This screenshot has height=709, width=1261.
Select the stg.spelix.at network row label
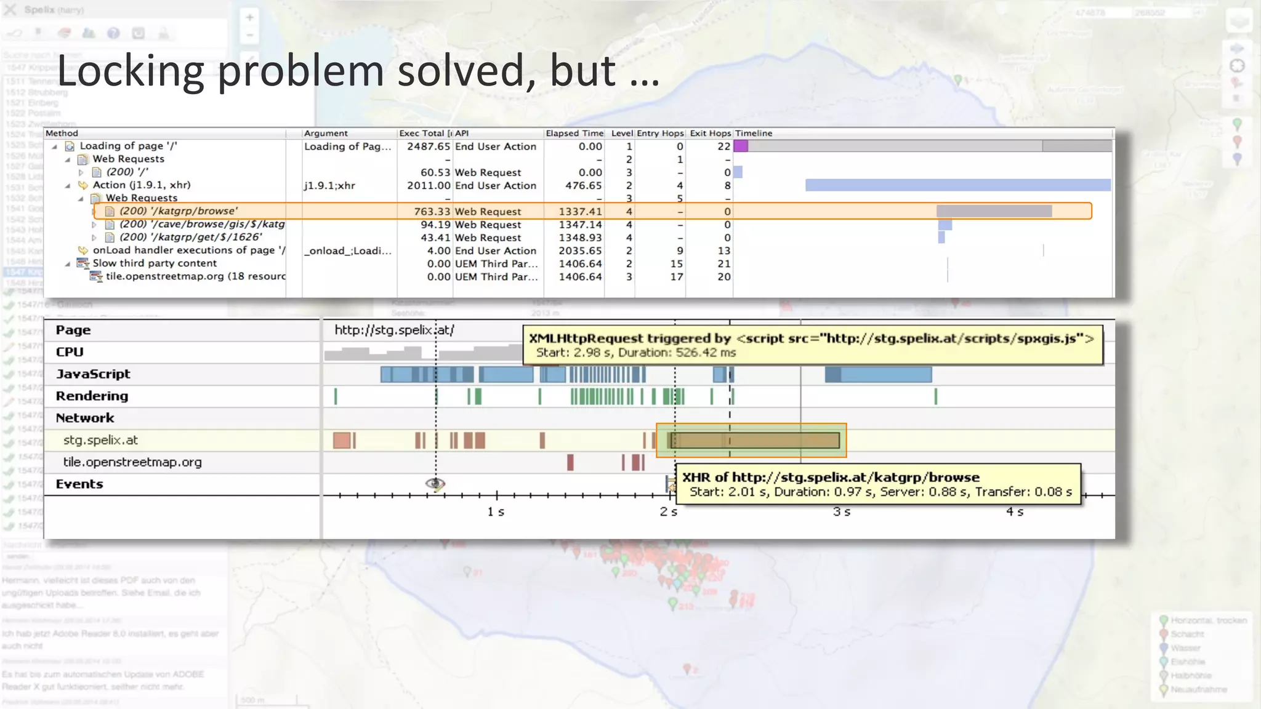(100, 440)
